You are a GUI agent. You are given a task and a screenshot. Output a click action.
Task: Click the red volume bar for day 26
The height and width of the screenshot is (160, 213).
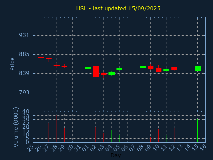click(x=41, y=135)
